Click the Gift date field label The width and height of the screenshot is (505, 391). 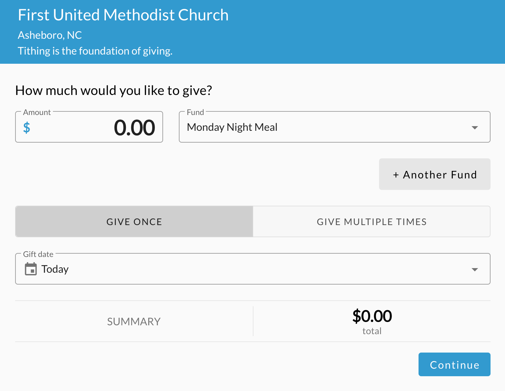click(x=38, y=254)
